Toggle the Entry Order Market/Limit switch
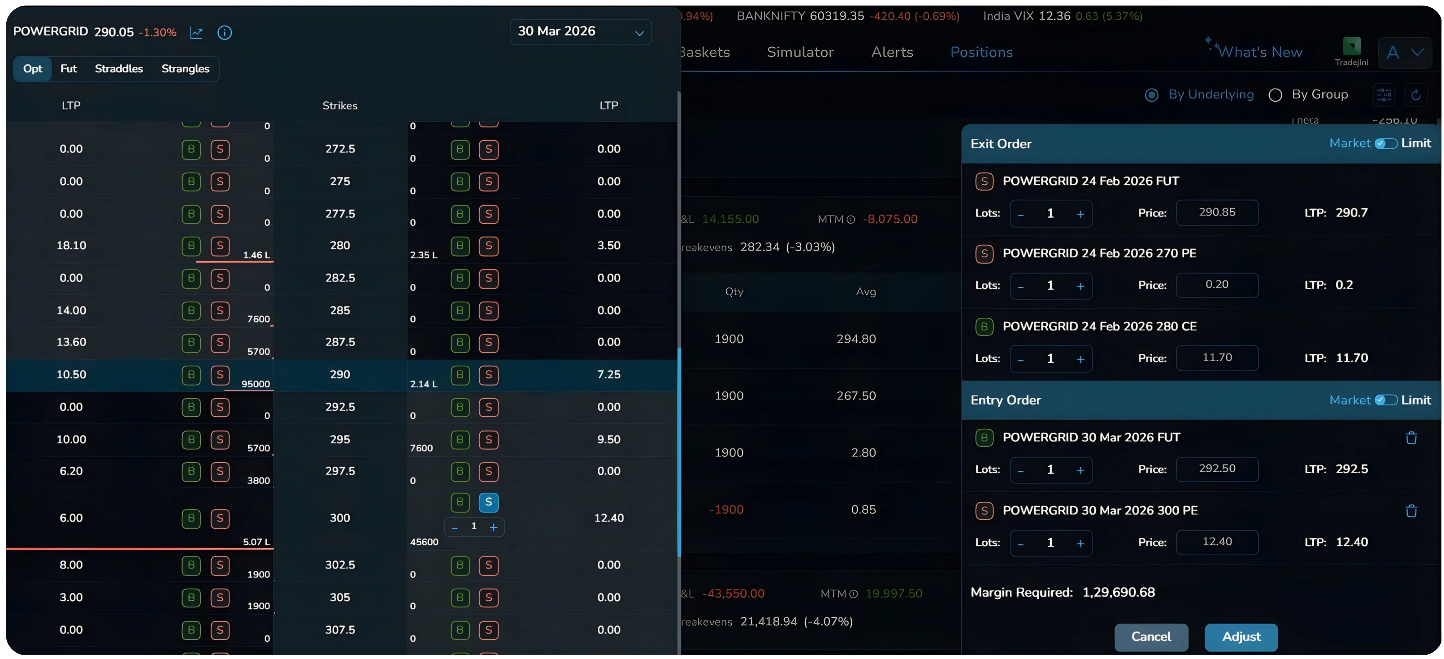1444x659 pixels. [1386, 400]
